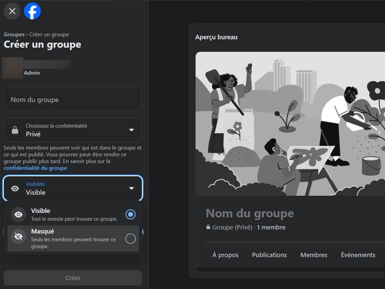Open the À propos tab in the preview
Image resolution: width=385 pixels, height=289 pixels.
[x=225, y=255]
